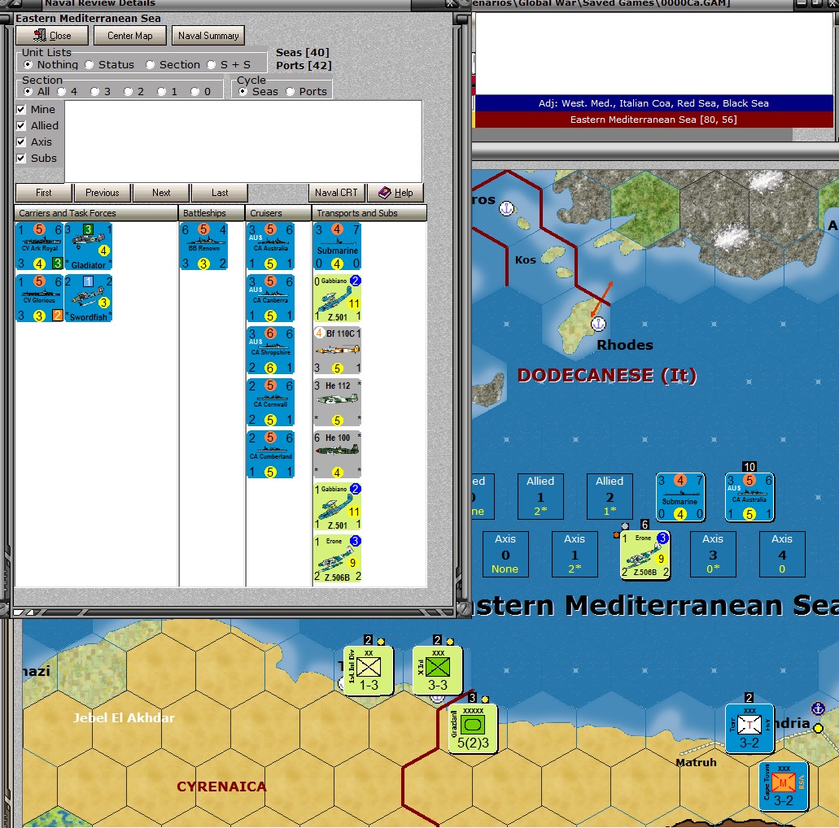Toggle the Axis checkbox
Image resolution: width=839 pixels, height=828 pixels.
point(34,142)
